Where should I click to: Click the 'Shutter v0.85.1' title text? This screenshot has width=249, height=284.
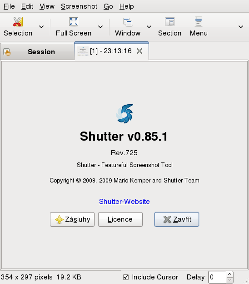(124, 137)
